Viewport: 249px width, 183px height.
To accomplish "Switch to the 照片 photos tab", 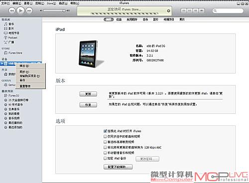I will 182,19.
